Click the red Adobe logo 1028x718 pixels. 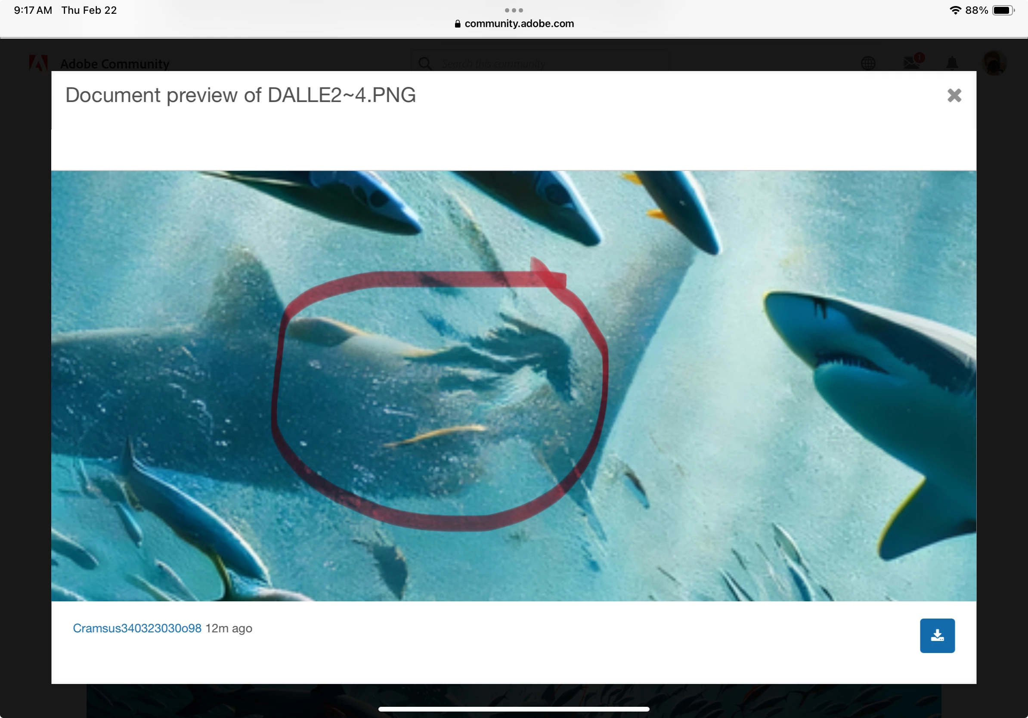point(38,64)
